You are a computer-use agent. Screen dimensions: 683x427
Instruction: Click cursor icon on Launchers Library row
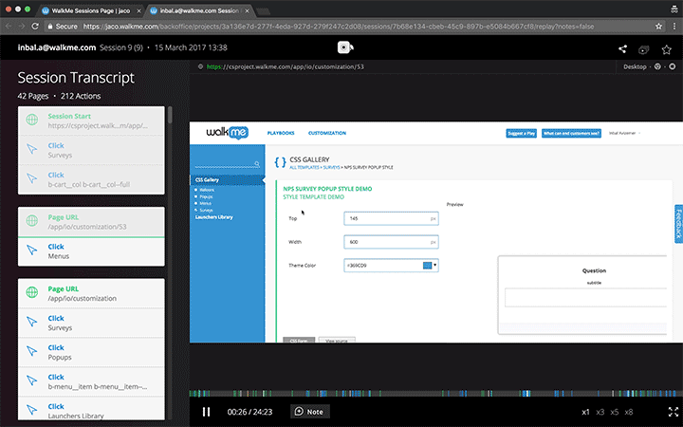32,410
